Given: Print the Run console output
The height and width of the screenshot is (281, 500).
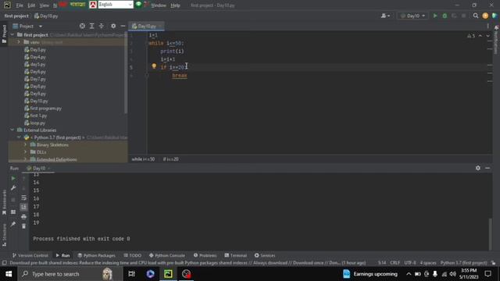Looking at the screenshot, I should tap(24, 217).
